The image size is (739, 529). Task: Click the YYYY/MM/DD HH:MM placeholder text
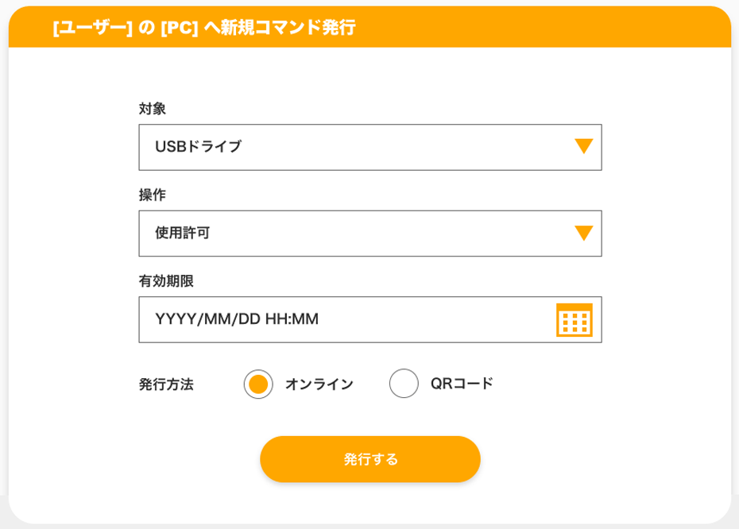(x=237, y=319)
